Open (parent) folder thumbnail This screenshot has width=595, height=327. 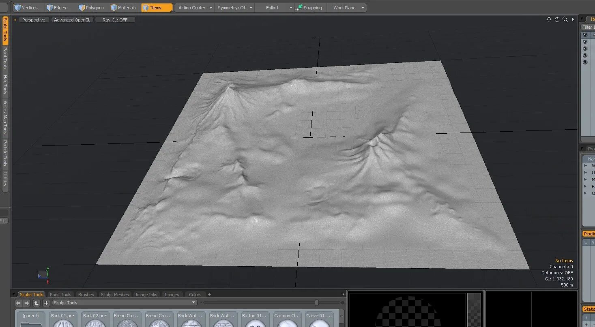click(31, 318)
